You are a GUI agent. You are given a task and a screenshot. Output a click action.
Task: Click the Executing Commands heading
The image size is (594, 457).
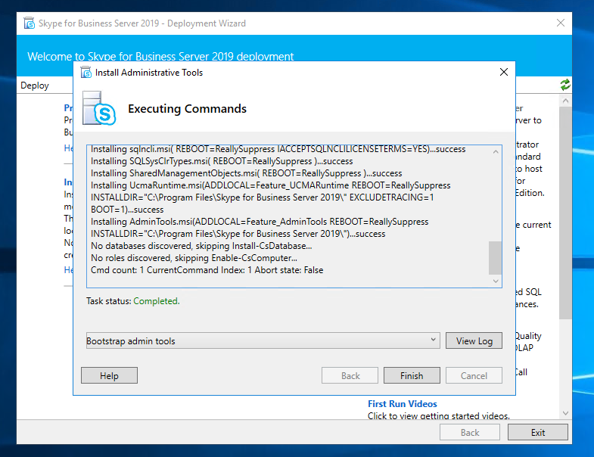click(187, 109)
